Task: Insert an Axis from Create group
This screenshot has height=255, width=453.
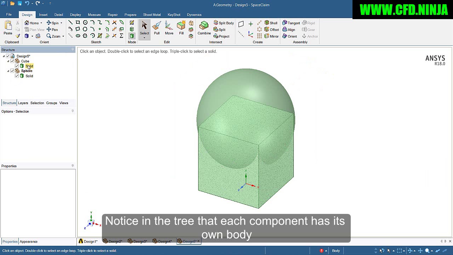Action: (x=241, y=34)
